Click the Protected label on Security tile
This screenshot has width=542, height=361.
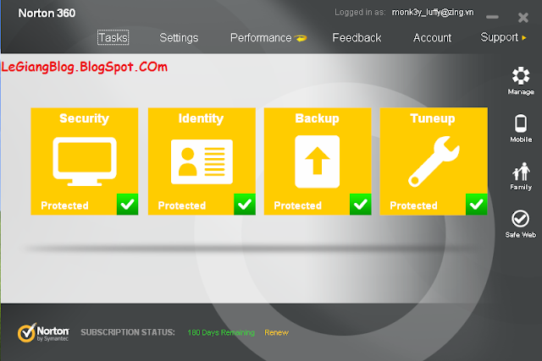64,205
